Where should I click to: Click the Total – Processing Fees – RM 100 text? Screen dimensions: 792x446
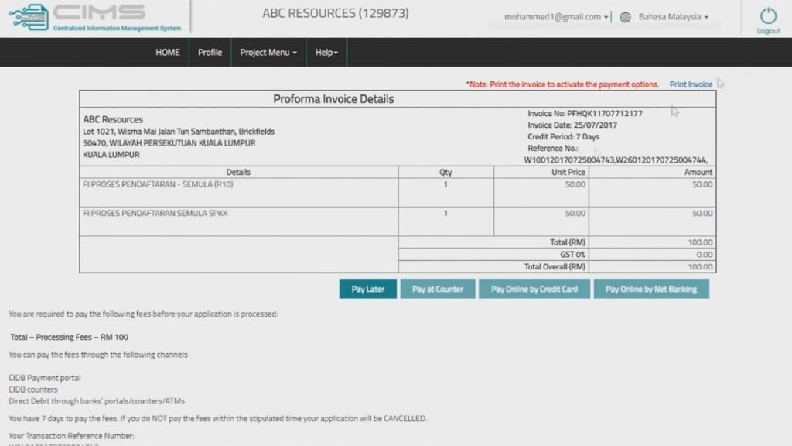(x=69, y=337)
